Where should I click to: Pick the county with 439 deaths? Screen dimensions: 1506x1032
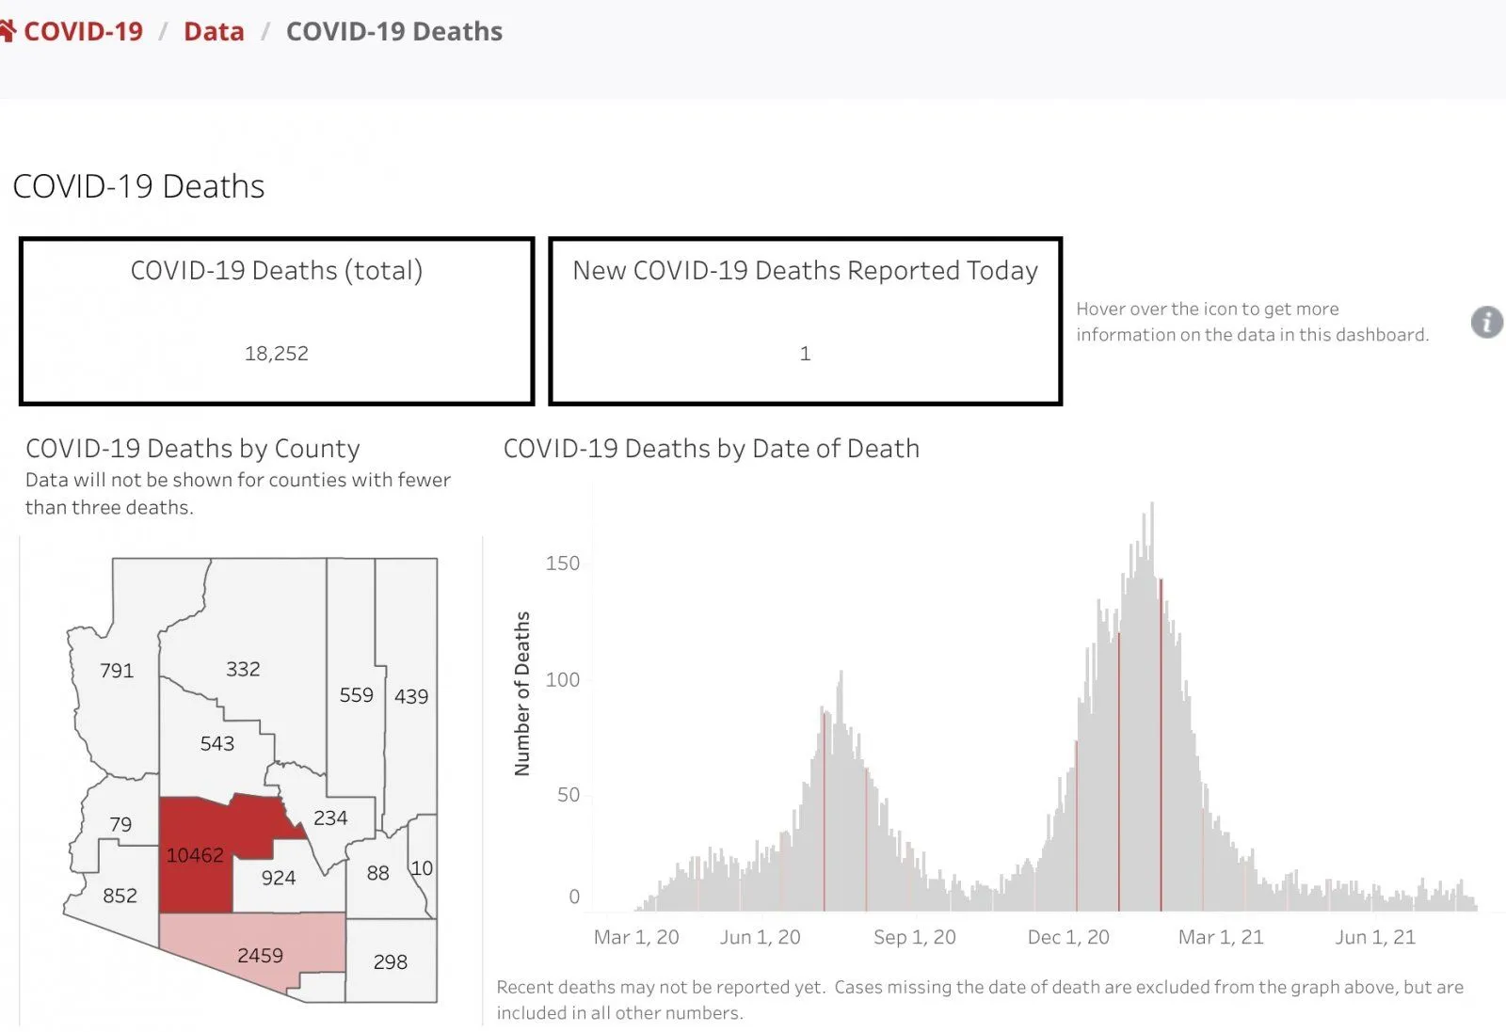[411, 696]
